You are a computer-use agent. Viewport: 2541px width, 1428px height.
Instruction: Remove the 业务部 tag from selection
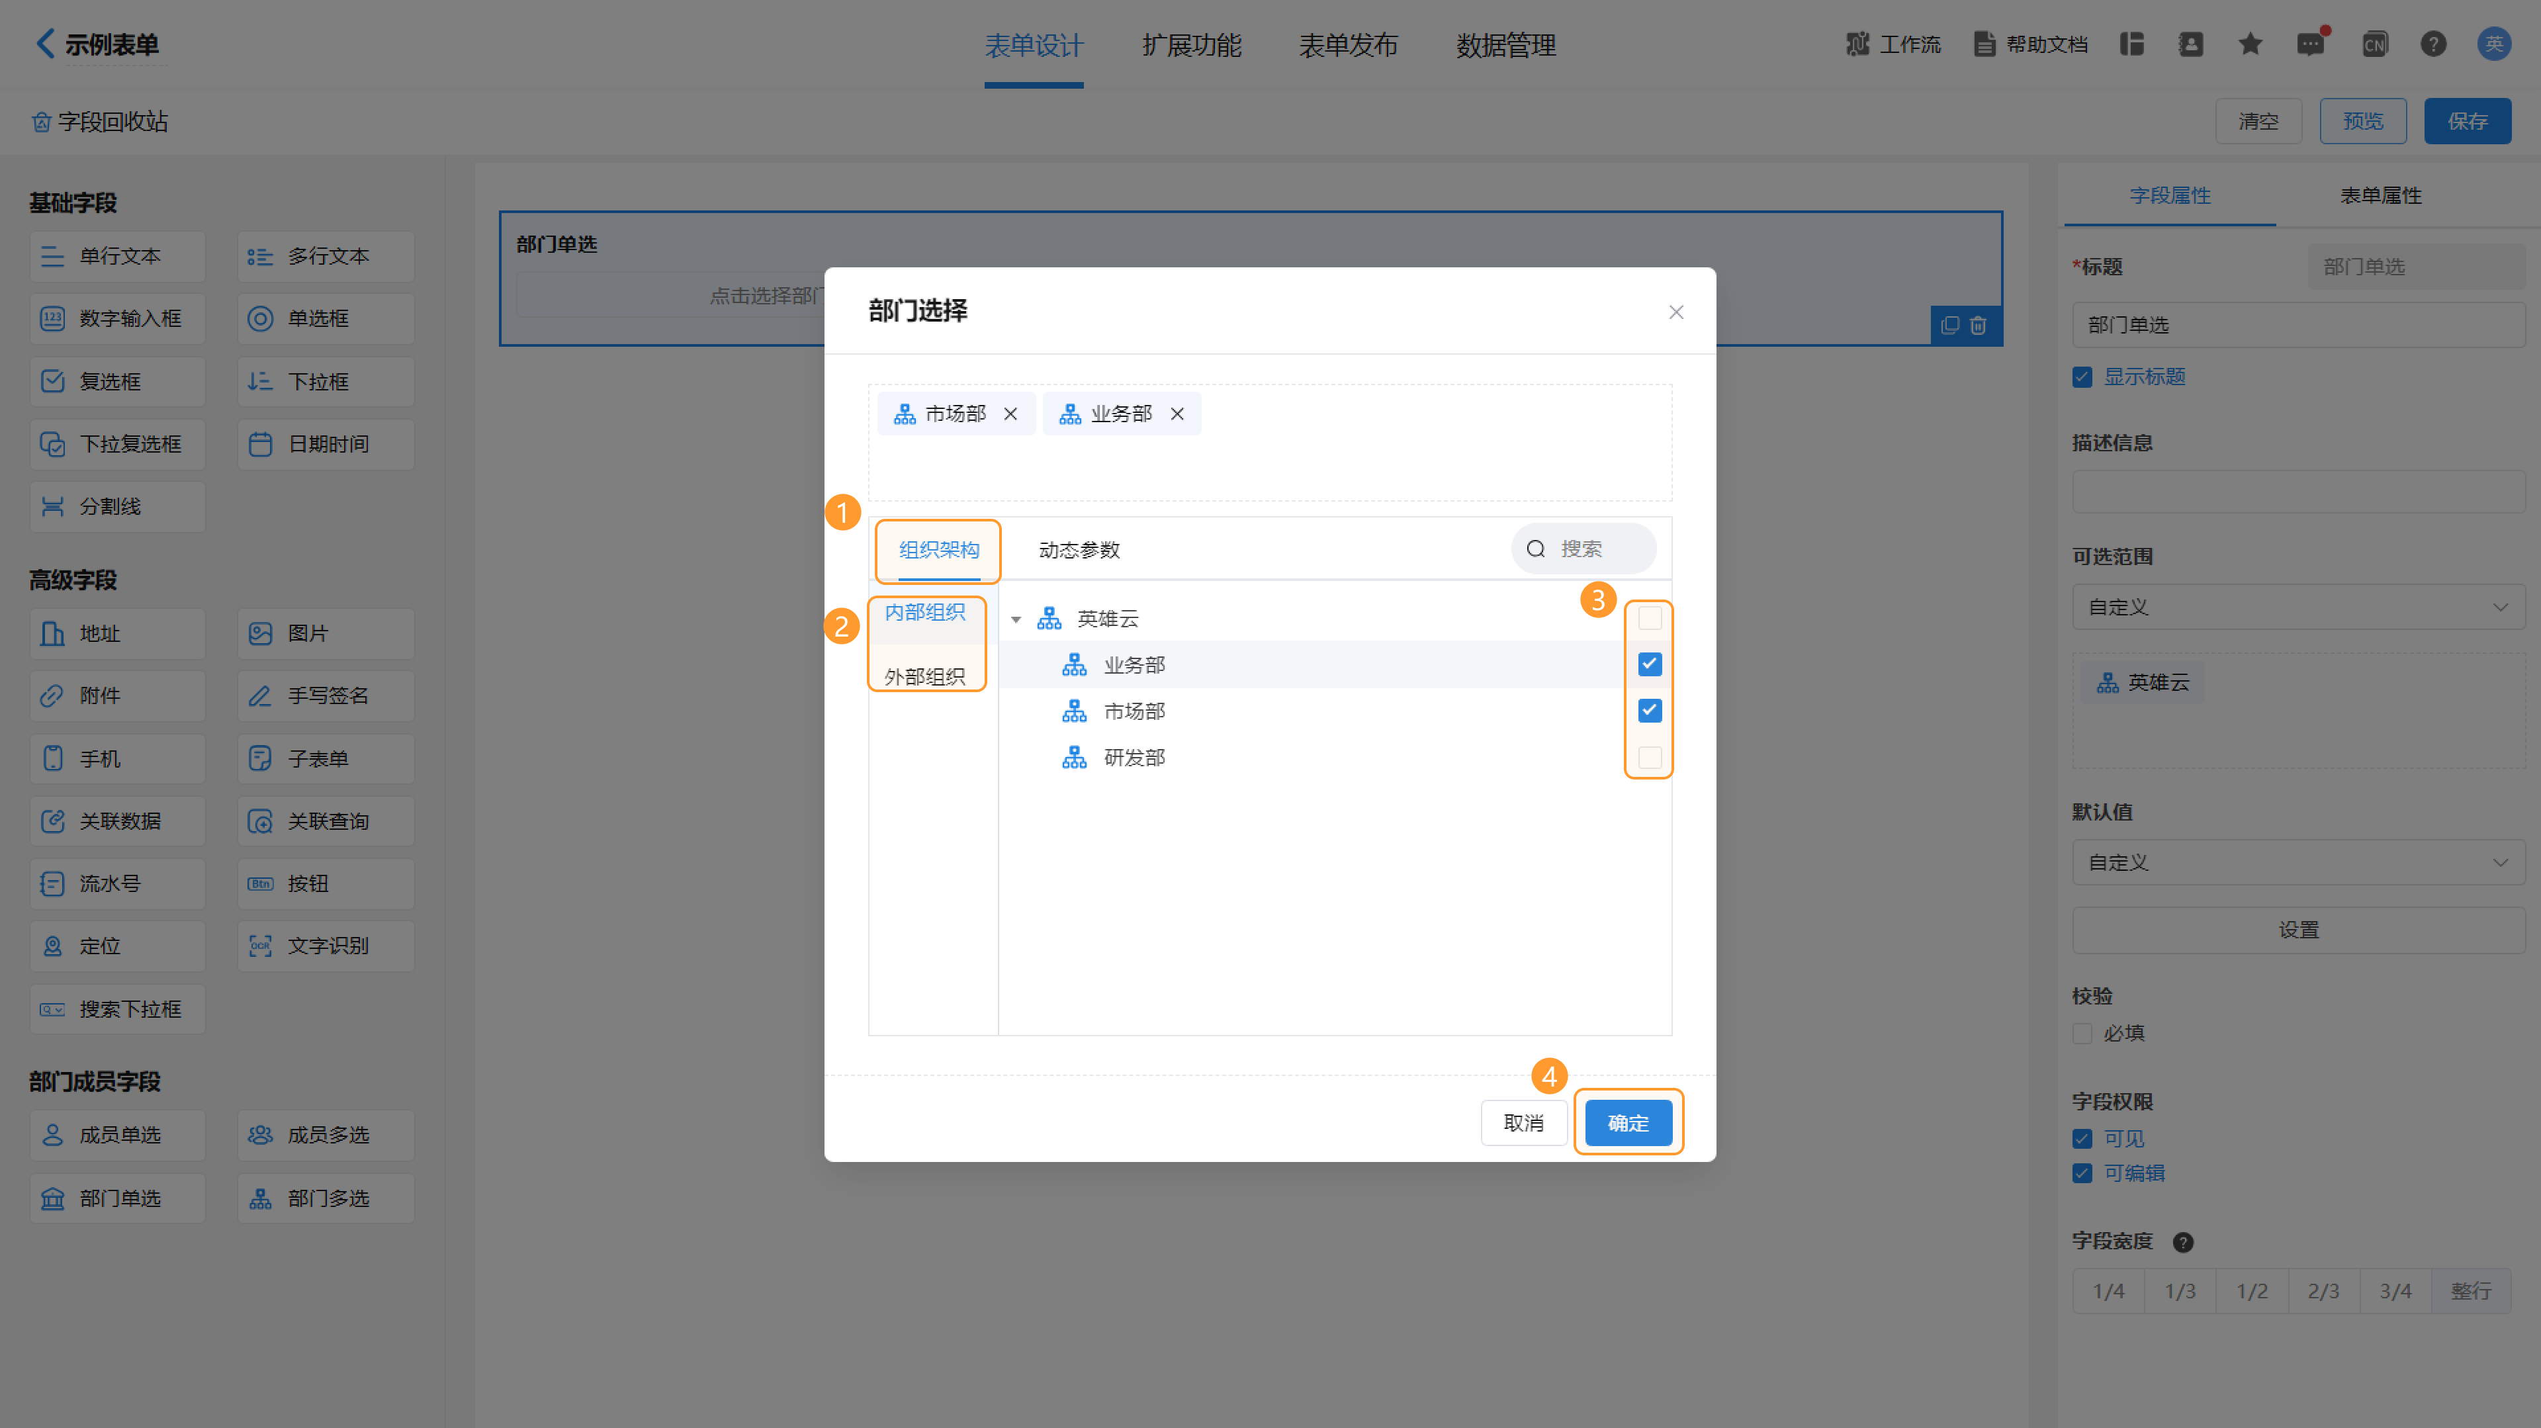click(x=1177, y=414)
